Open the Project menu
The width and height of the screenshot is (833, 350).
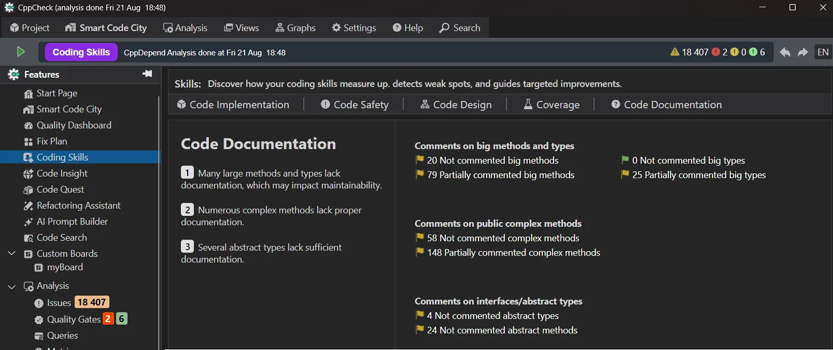[x=30, y=27]
